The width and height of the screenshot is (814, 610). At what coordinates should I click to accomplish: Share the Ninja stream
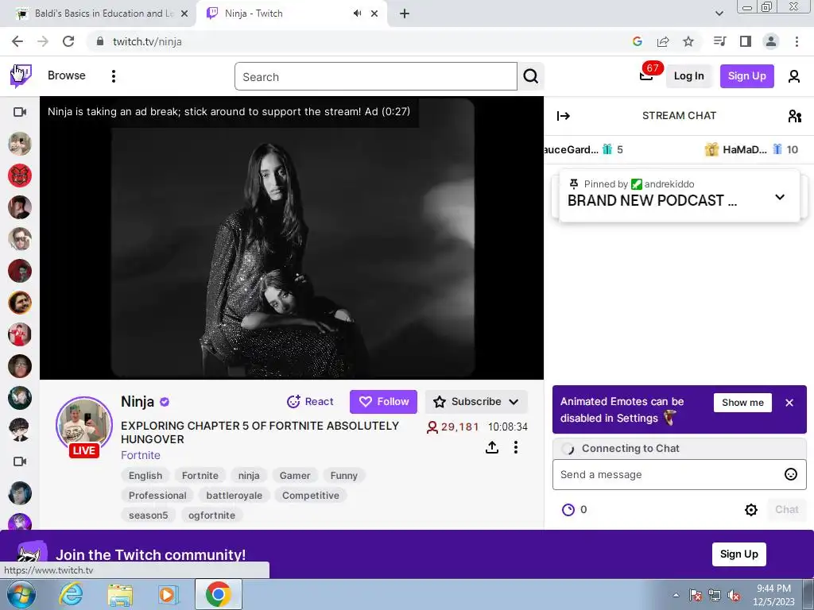pos(491,447)
